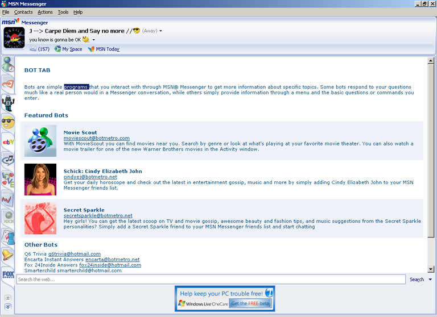The width and height of the screenshot is (437, 317).
Task: Click the personal message 'you know is gonna be OK'
Action: point(55,40)
